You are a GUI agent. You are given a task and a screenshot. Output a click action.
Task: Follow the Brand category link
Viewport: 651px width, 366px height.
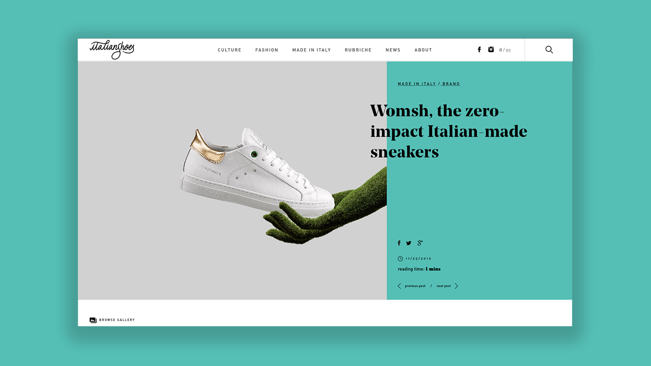click(451, 84)
